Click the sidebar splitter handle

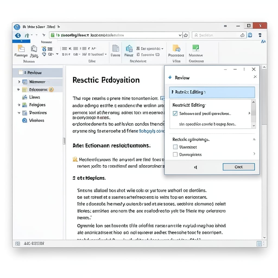[x=64, y=141]
